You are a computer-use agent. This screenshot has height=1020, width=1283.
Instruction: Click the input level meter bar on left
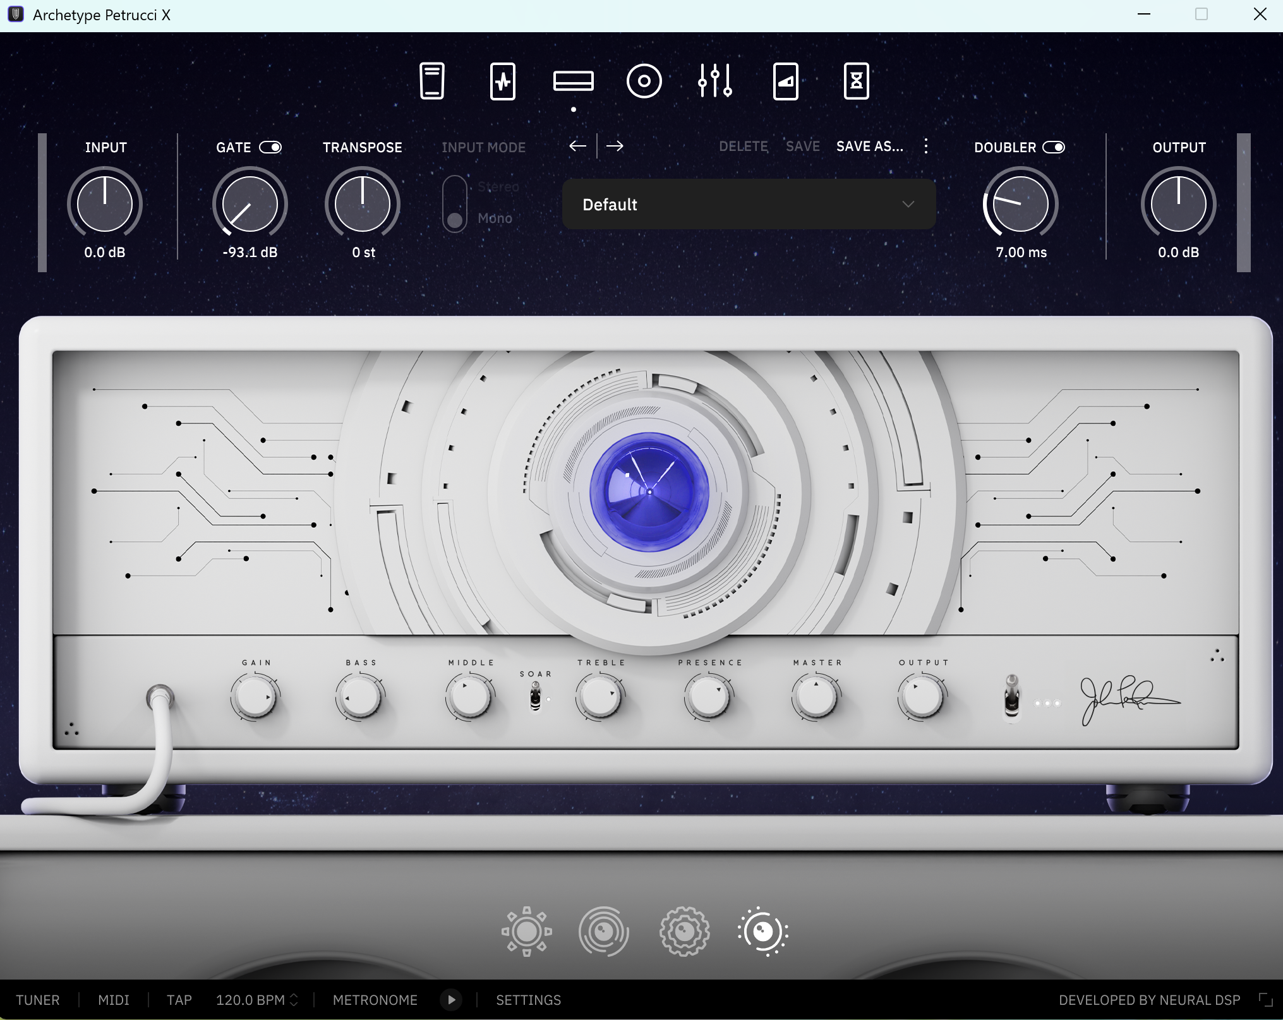coord(42,203)
